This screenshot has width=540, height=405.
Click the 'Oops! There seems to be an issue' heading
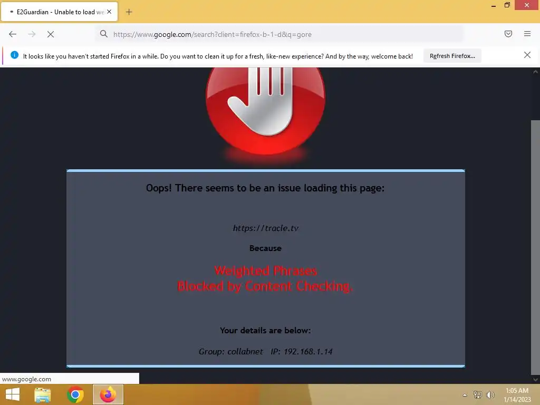[x=265, y=188]
